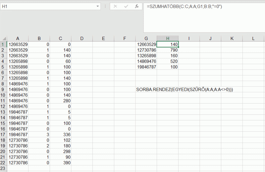Screen dimensions: 265x172
Task: Click cell C17 with value 336
Action: click(61, 135)
